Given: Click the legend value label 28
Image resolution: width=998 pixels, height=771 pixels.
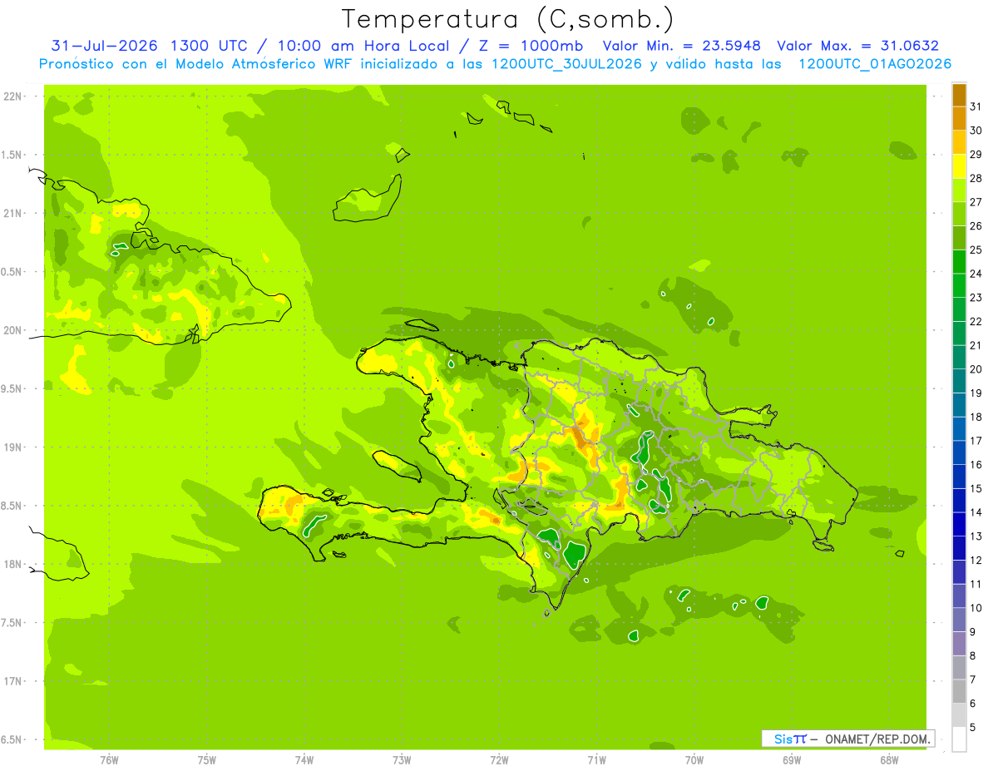Looking at the screenshot, I should (976, 178).
